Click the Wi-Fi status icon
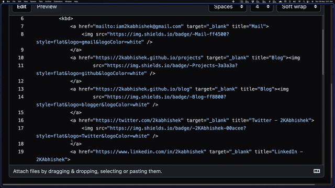Viewport: 335px width, 188px height. pyautogui.click(x=299, y=2)
